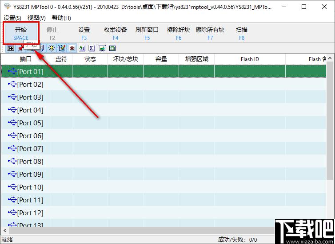
Task: Open the 设置(S) menu
Action: pyautogui.click(x=12, y=18)
